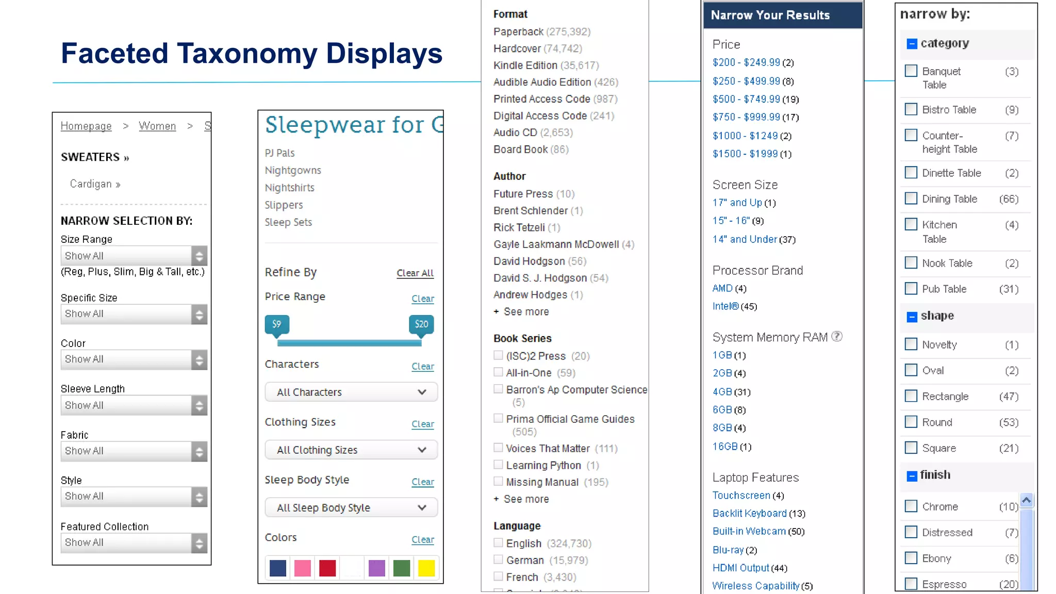
Task: Collapse the finish facet minus icon
Action: click(912, 475)
